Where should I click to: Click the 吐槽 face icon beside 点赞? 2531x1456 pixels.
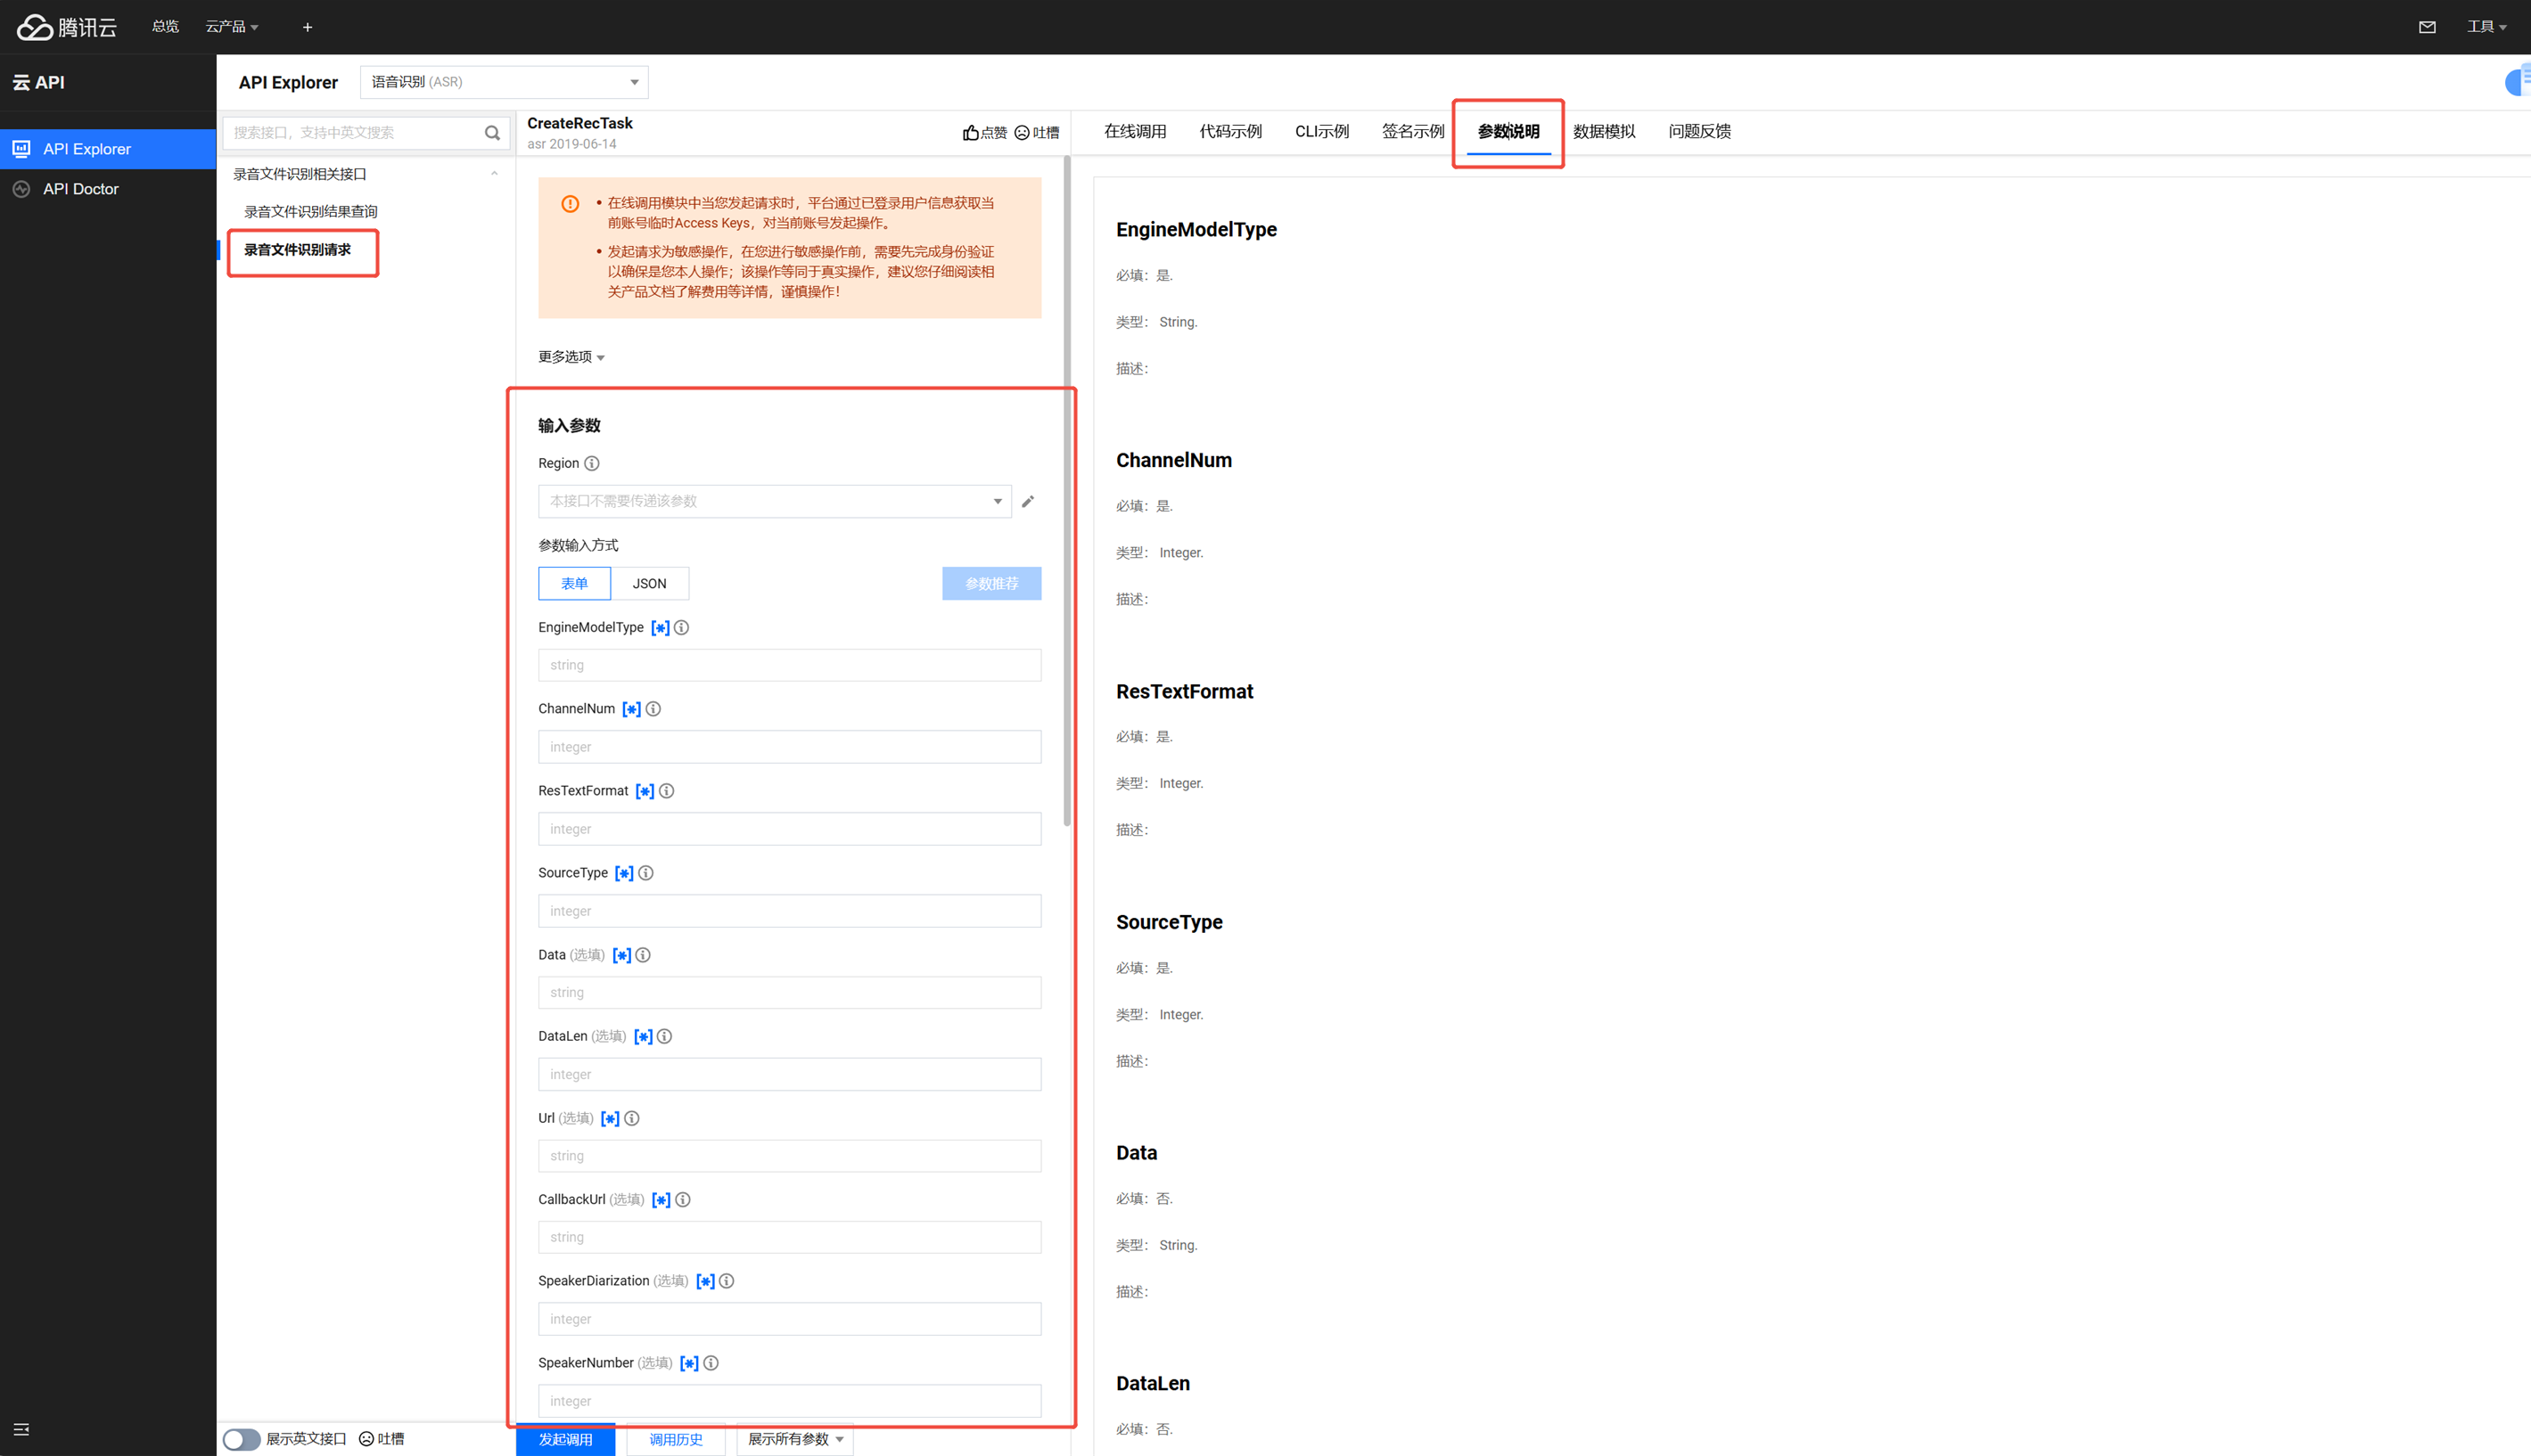coord(1022,133)
